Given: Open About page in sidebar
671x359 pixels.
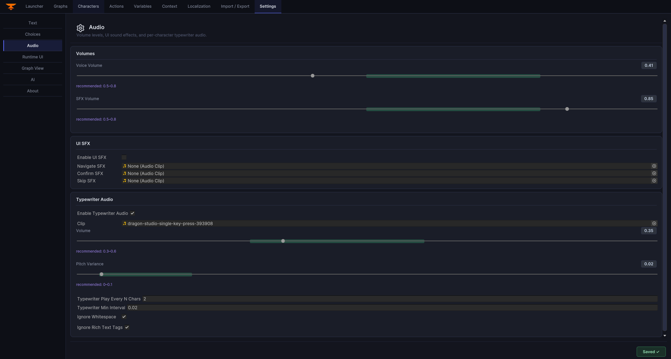Looking at the screenshot, I should coord(33,91).
